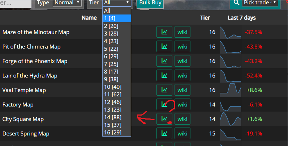
Task: Click the -19.1% change value
Action: [253, 133]
